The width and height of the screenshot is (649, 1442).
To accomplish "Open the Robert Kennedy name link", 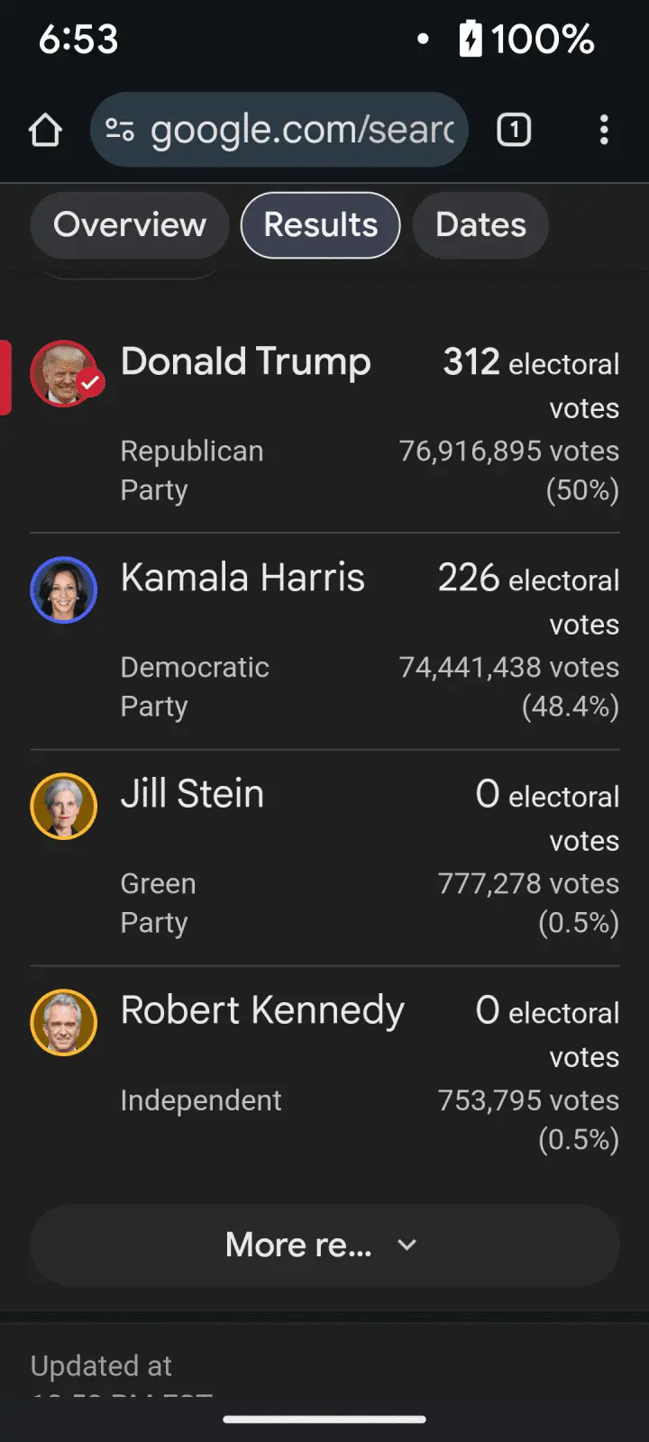I will coord(262,1010).
